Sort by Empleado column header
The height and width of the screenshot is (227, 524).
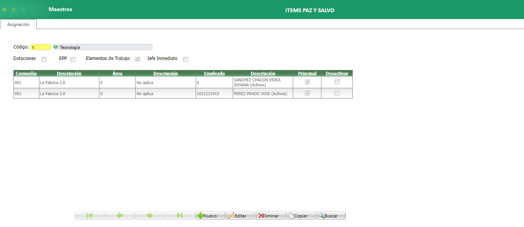[x=214, y=73]
